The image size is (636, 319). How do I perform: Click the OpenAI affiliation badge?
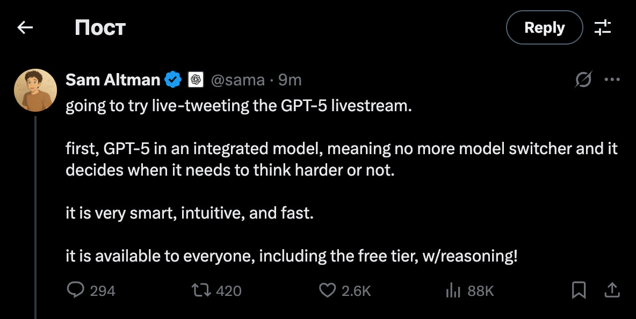pos(196,80)
